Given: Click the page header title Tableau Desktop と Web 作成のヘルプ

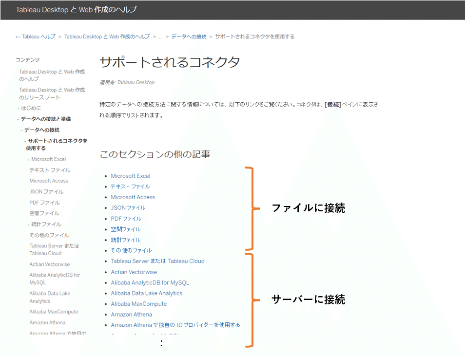Looking at the screenshot, I should coord(76,9).
